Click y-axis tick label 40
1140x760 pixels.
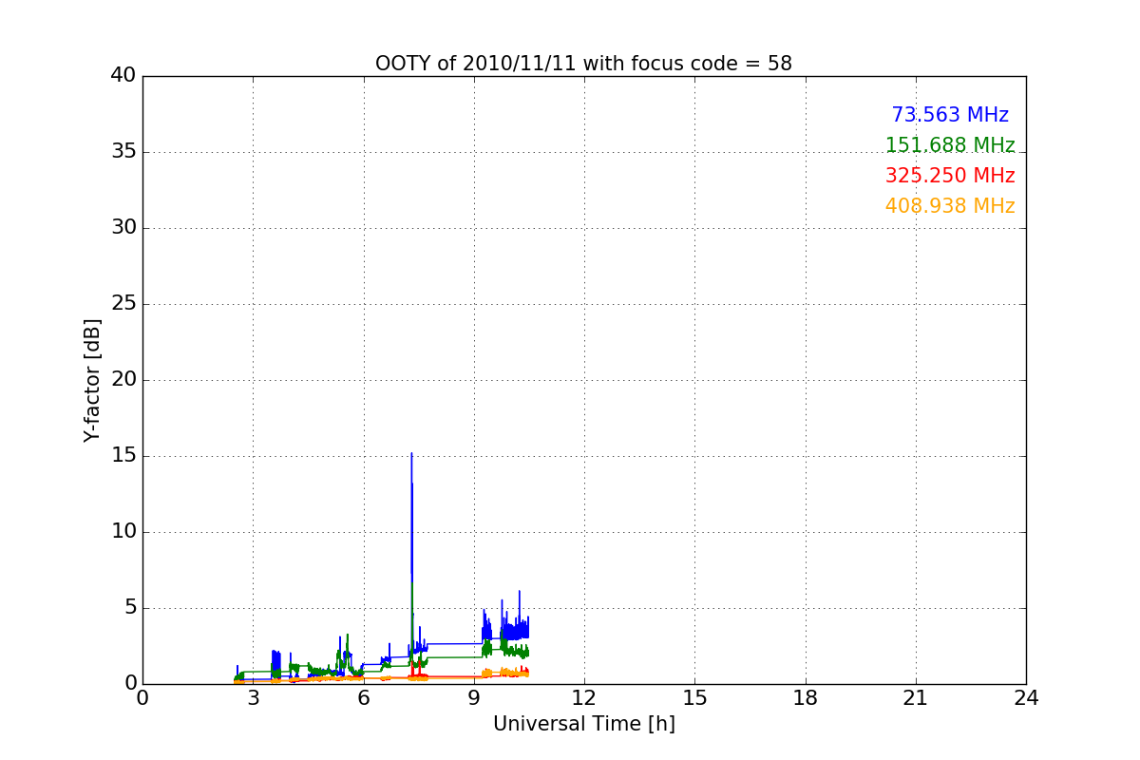click(123, 76)
